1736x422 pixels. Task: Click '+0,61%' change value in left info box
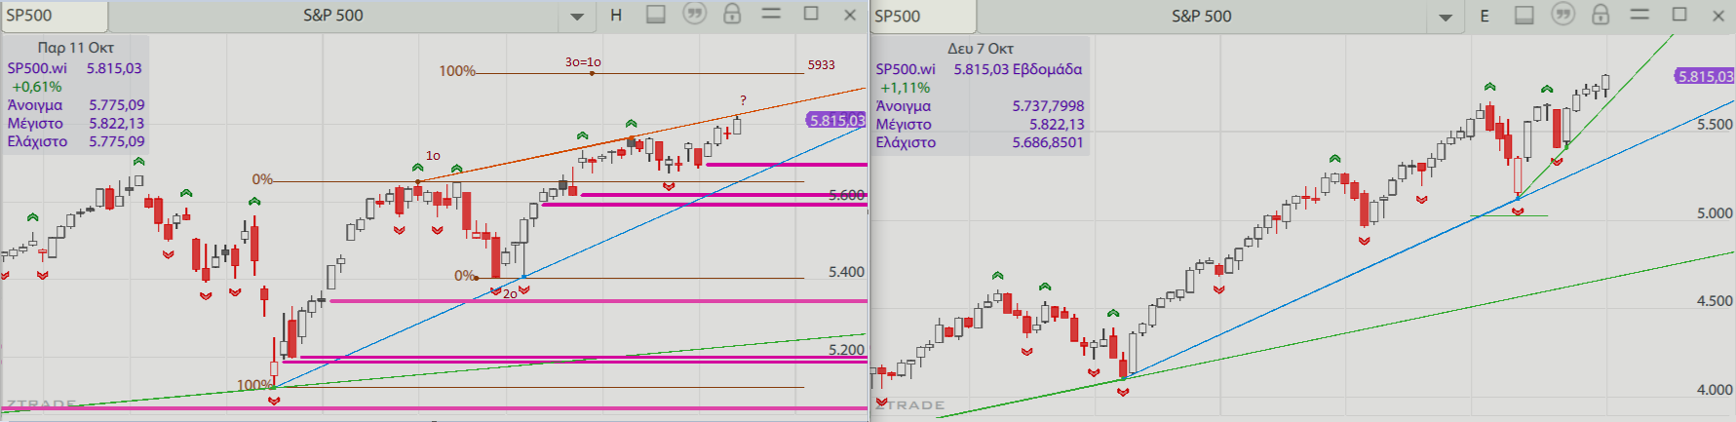37,87
